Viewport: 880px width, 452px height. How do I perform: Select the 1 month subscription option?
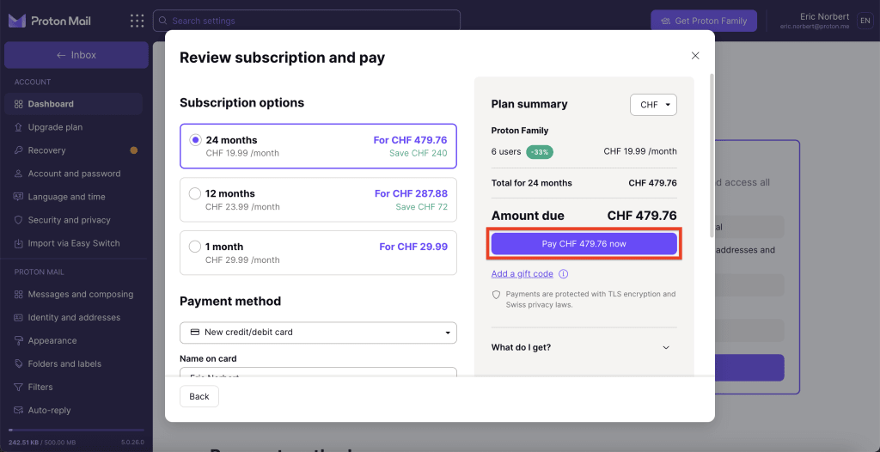pyautogui.click(x=318, y=253)
